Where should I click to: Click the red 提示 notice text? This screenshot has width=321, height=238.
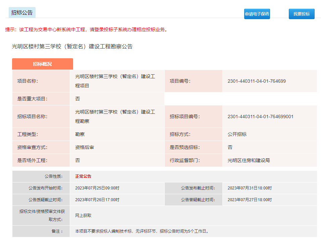click(x=86, y=29)
